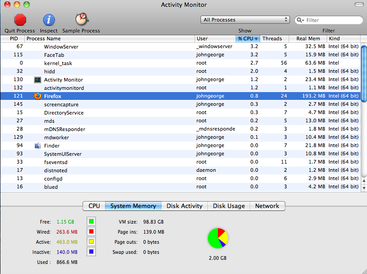Click the 63.6 MB memory value
The image size is (367, 274).
pos(315,63)
